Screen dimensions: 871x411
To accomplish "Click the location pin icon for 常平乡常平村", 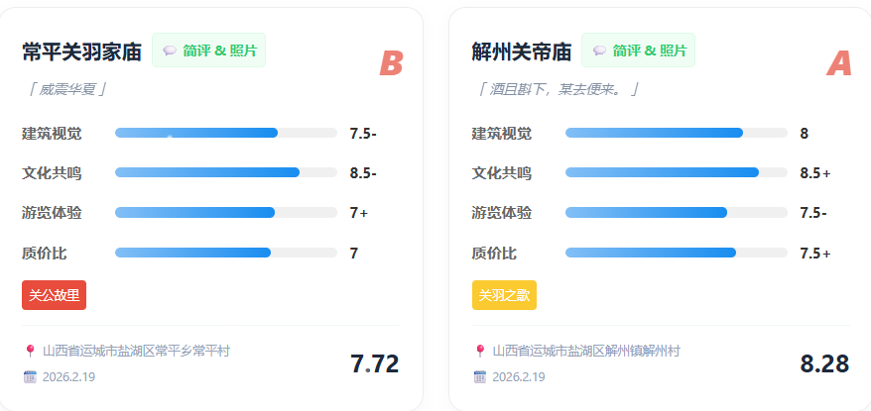I will (x=30, y=351).
